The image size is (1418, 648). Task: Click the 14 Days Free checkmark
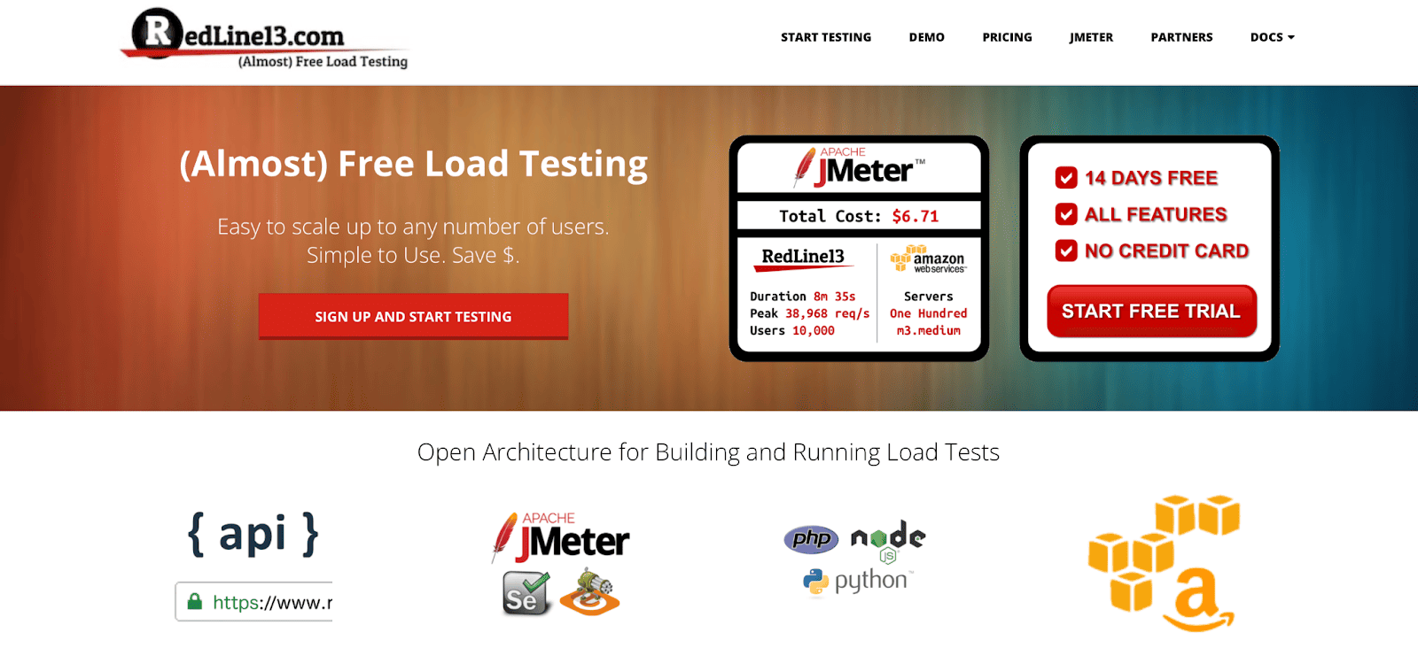click(x=1066, y=178)
